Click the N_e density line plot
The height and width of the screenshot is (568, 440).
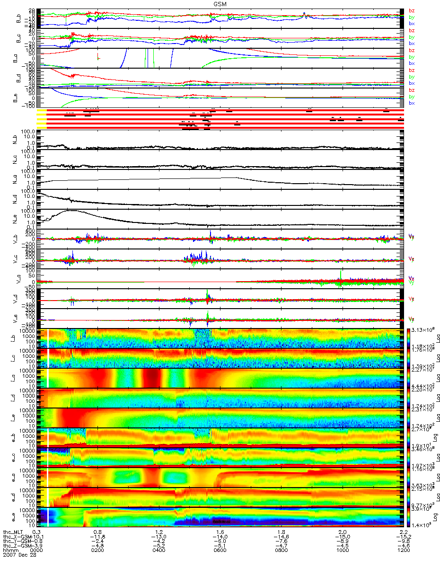point(220,220)
